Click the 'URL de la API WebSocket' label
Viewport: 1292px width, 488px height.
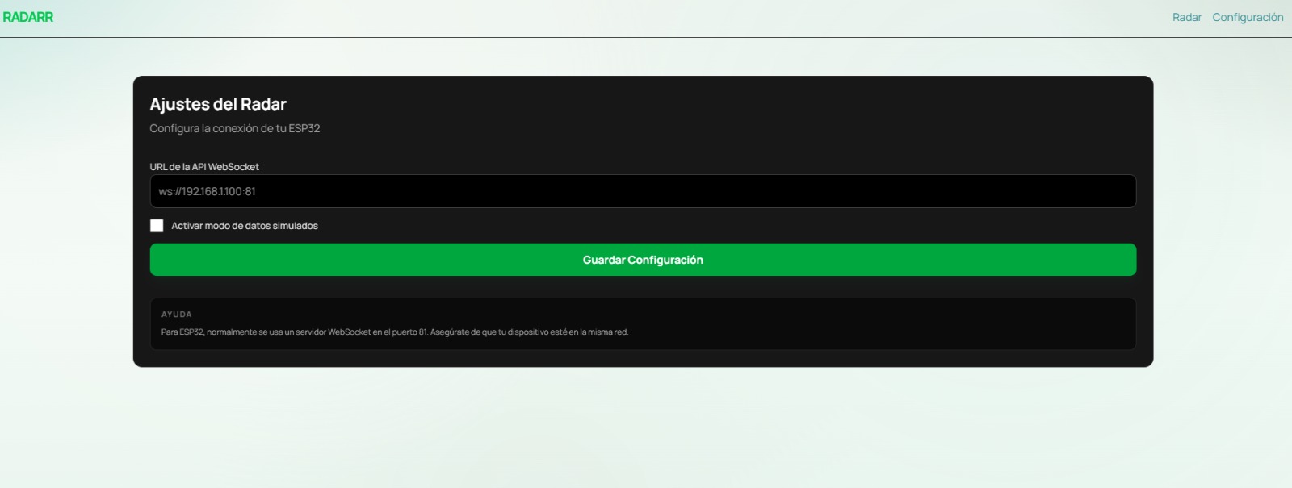click(x=204, y=167)
